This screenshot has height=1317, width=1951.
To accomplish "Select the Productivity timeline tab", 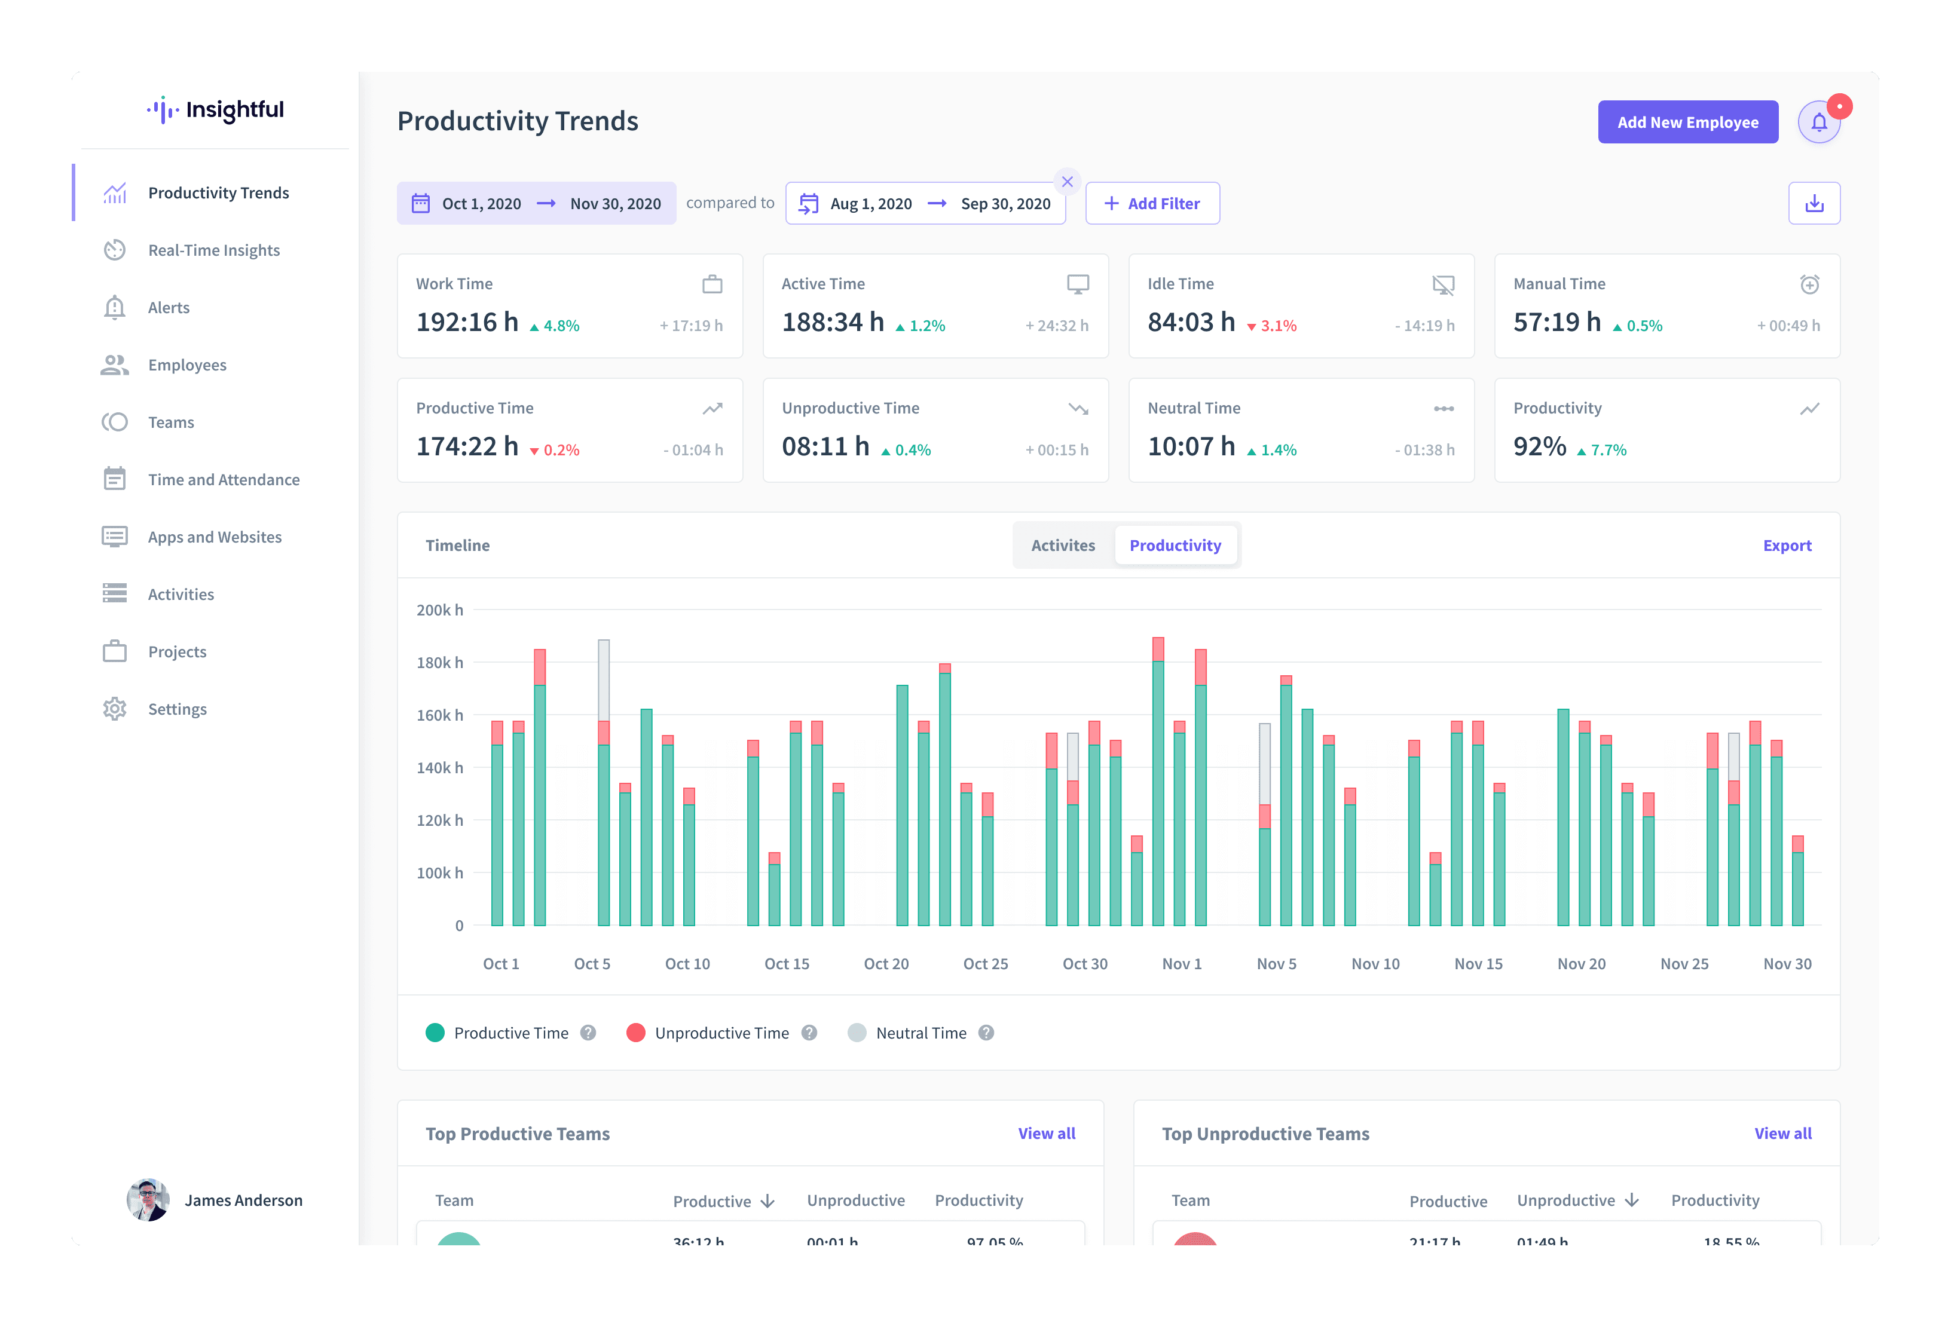I will coord(1175,546).
